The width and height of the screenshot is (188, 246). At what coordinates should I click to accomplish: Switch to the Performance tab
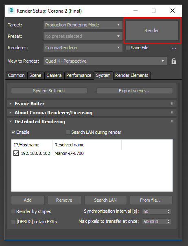coord(79,75)
